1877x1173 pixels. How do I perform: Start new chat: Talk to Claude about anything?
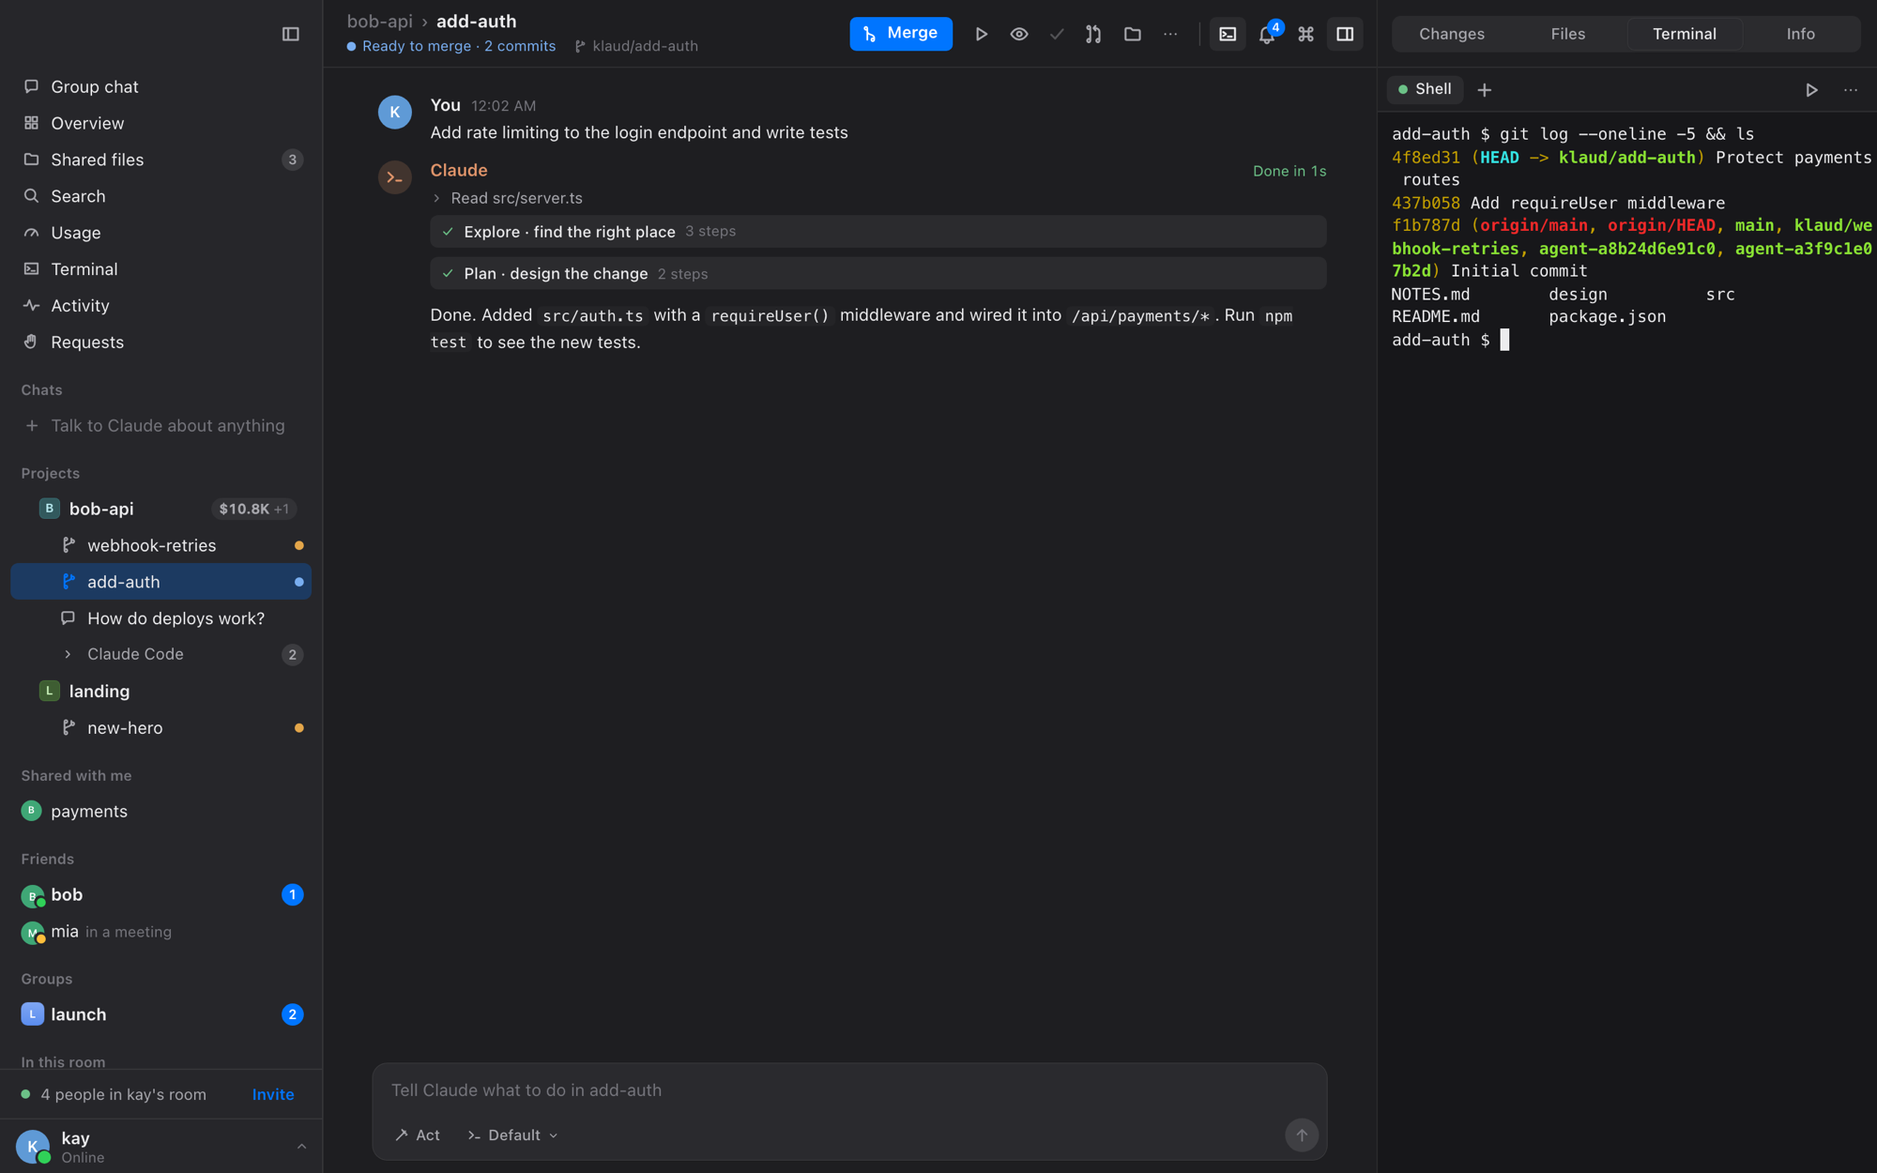click(x=160, y=425)
